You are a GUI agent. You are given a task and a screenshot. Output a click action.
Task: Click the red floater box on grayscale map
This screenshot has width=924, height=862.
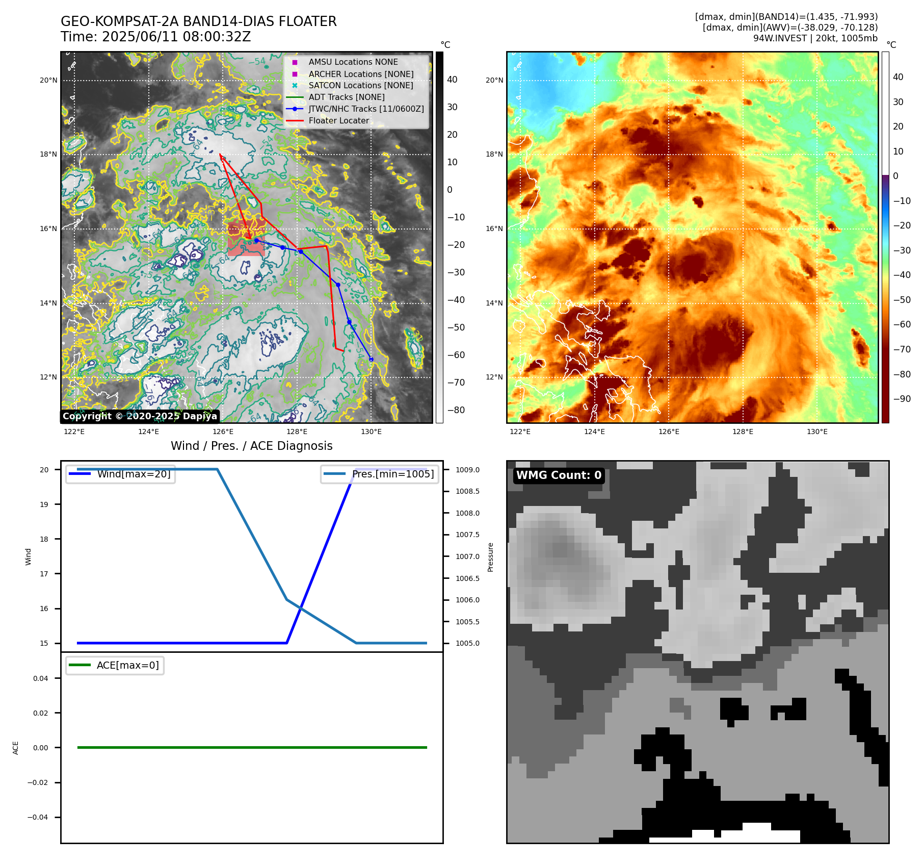[x=246, y=238]
